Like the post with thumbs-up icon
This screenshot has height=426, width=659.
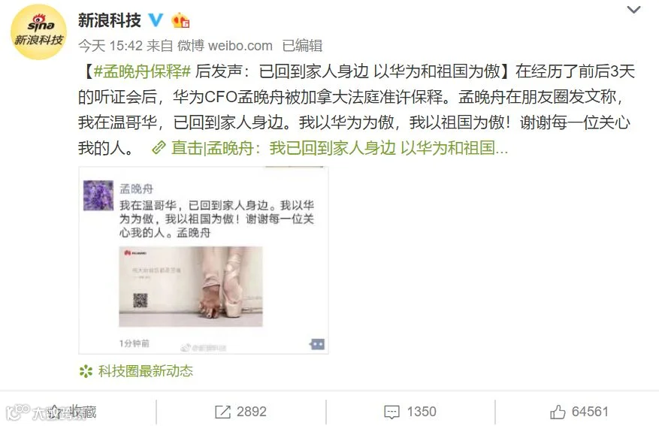point(558,412)
